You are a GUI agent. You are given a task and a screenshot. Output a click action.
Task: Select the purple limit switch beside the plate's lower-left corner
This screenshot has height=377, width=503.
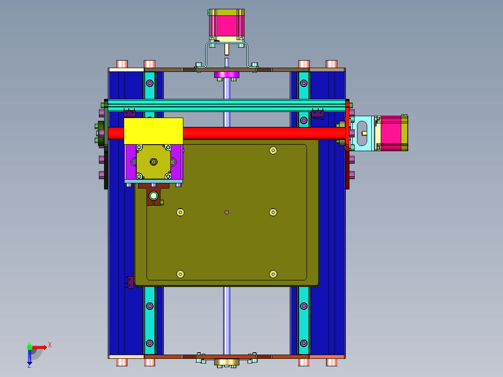coord(130,282)
